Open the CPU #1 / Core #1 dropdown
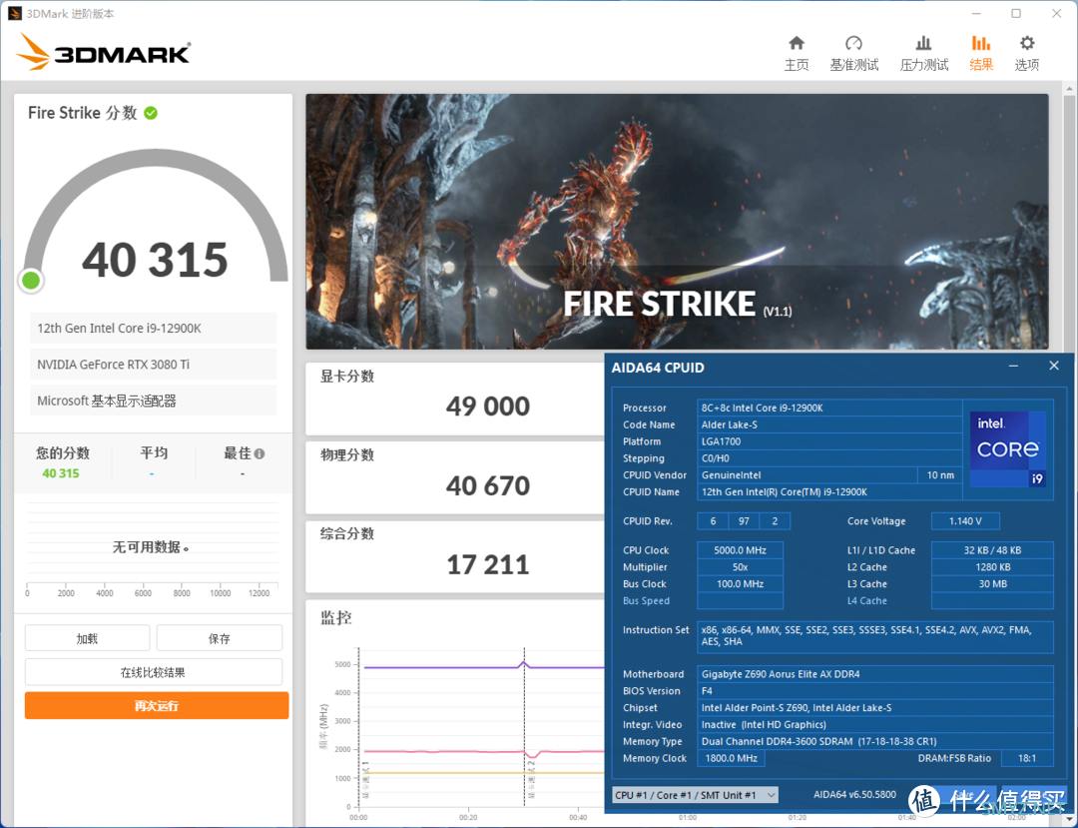This screenshot has height=828, width=1078. click(695, 795)
